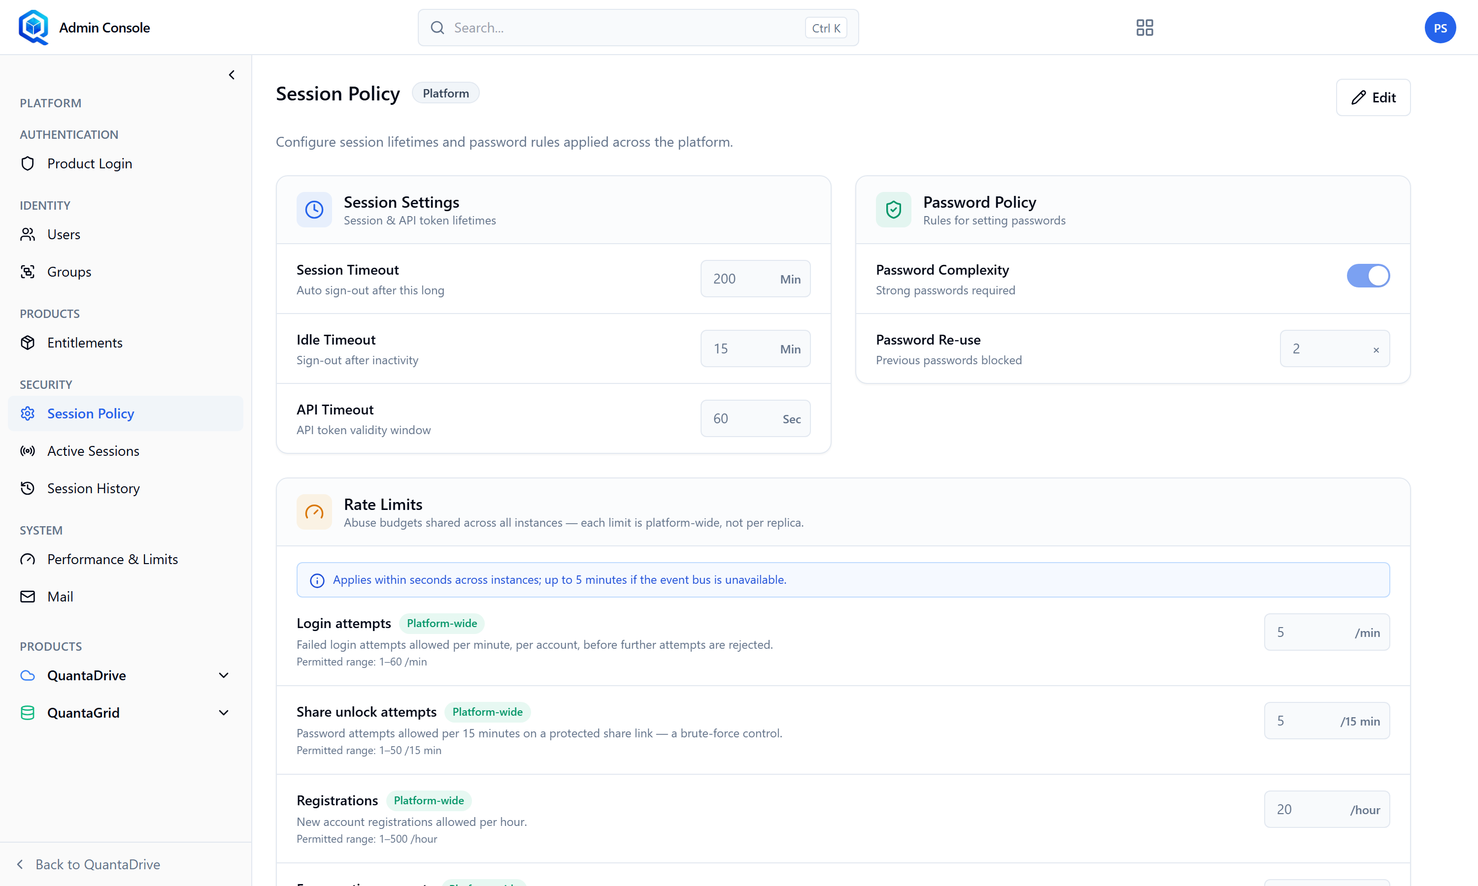Screen dimensions: 1478x886
Task: Open the apps grid icon
Action: (1144, 28)
